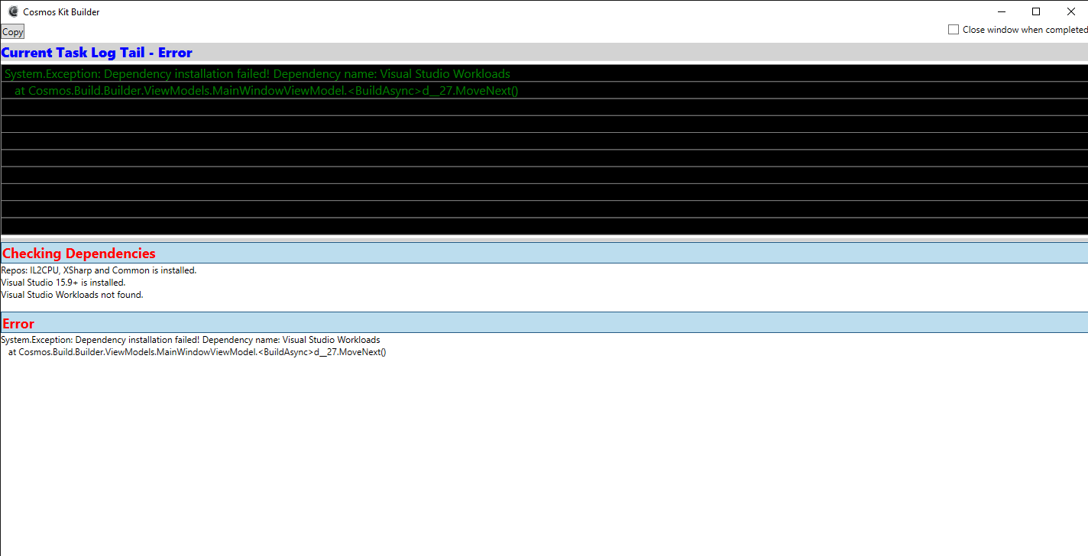Click the Cosmos Kit Builder title bar icon
This screenshot has width=1088, height=556.
(x=12, y=11)
